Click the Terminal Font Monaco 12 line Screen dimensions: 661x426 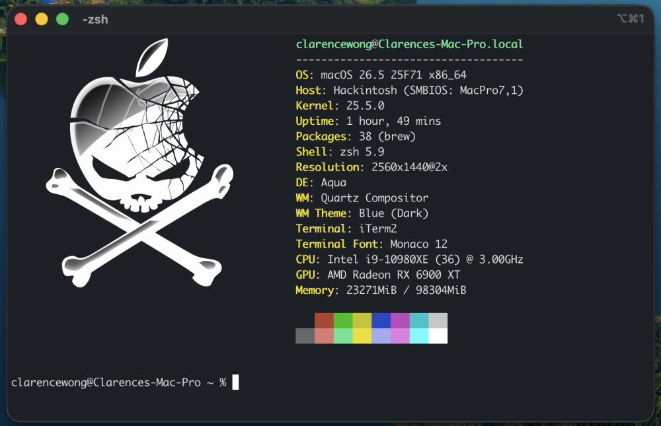click(371, 244)
